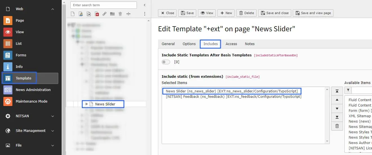372x155 pixels.
Task: Toggle Include Static Templates After Basis Templates
Action: click(166, 62)
